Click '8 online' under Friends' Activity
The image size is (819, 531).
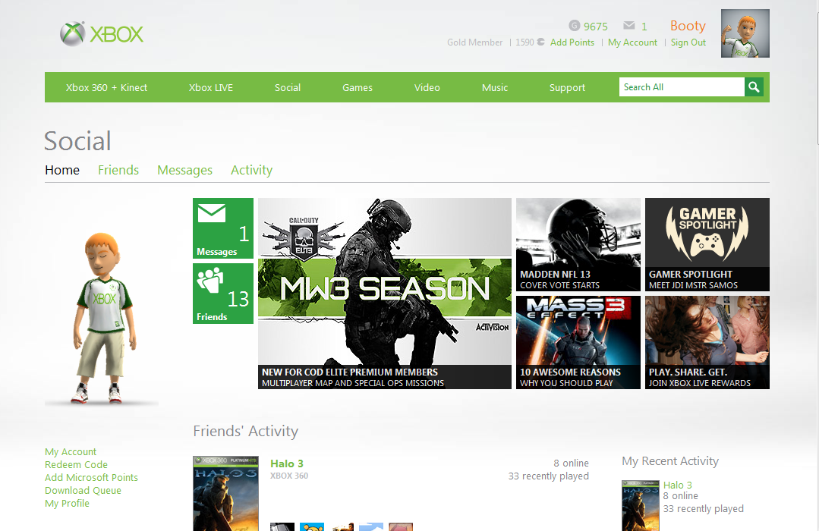572,463
